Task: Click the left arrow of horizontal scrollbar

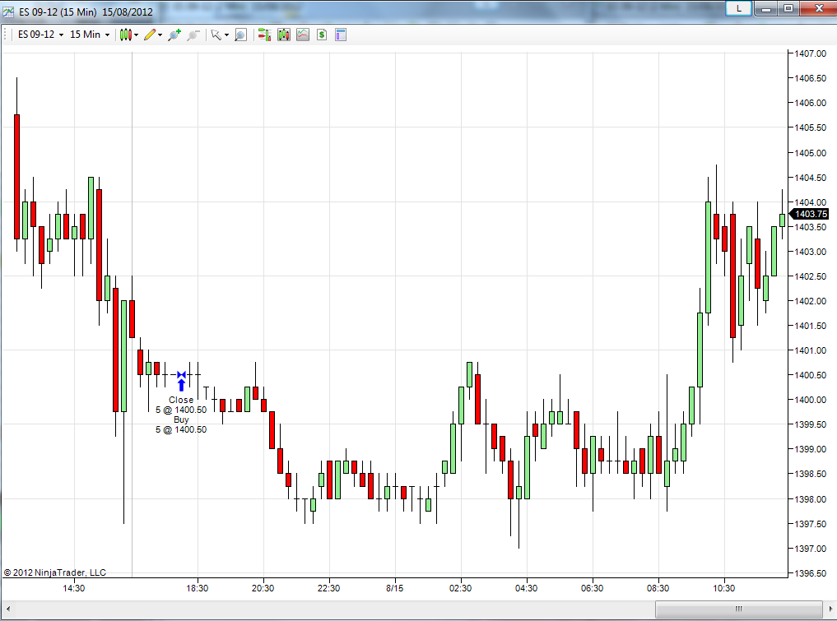Action: point(8,609)
